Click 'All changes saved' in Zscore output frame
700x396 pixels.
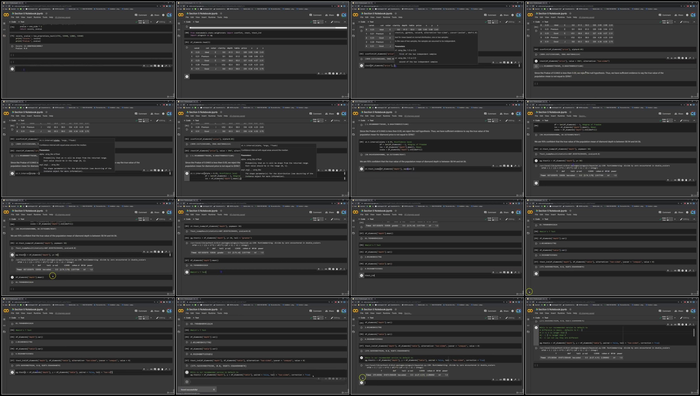pyautogui.click(x=63, y=17)
